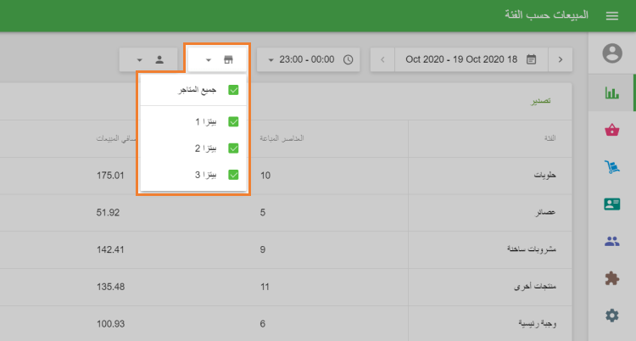This screenshot has height=341, width=636.
Task: Toggle the بيتزا 3 store checkbox
Action: click(x=233, y=175)
